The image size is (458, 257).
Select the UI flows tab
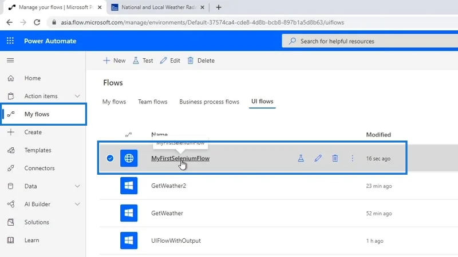(262, 102)
